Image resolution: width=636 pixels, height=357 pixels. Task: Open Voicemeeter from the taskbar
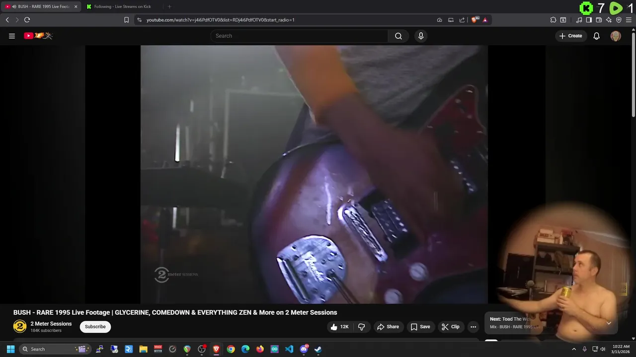click(158, 349)
